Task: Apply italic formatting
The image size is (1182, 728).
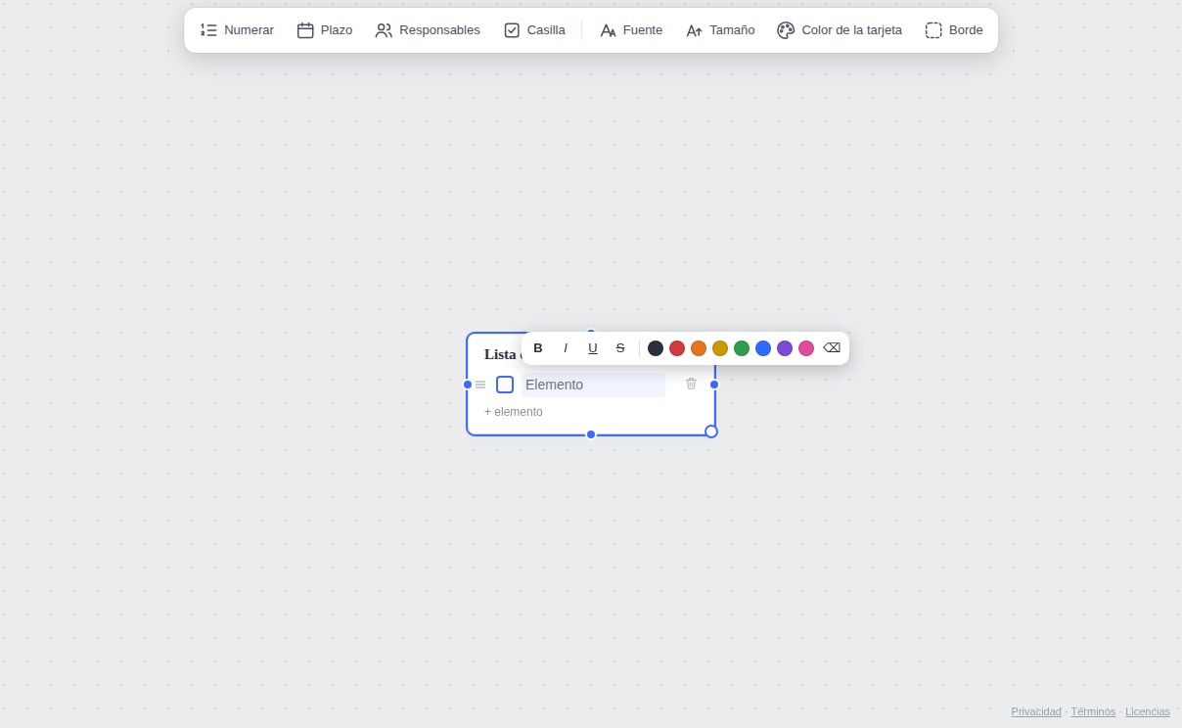Action: tap(566, 348)
